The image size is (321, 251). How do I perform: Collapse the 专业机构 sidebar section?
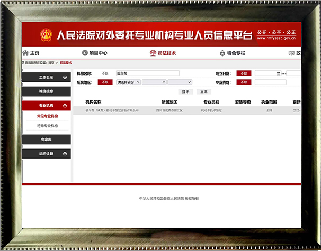pyautogui.click(x=65, y=106)
